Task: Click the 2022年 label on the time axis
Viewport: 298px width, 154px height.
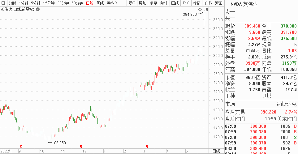Action: coord(6,151)
